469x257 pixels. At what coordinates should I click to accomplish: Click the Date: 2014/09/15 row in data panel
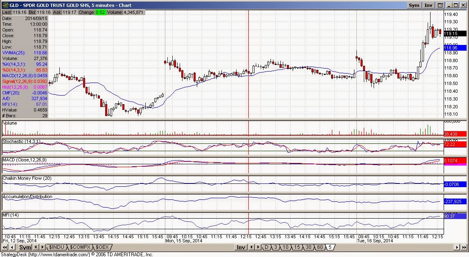(x=25, y=18)
